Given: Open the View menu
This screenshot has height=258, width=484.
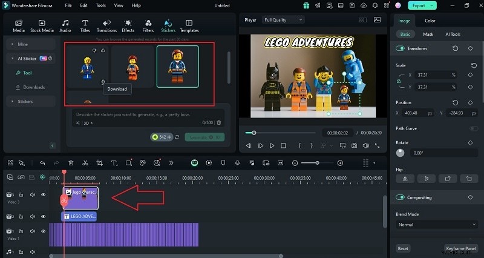Looking at the screenshot, I should pos(119,5).
